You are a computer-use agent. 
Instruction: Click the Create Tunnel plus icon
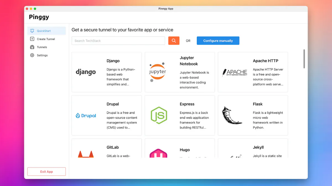click(32, 39)
